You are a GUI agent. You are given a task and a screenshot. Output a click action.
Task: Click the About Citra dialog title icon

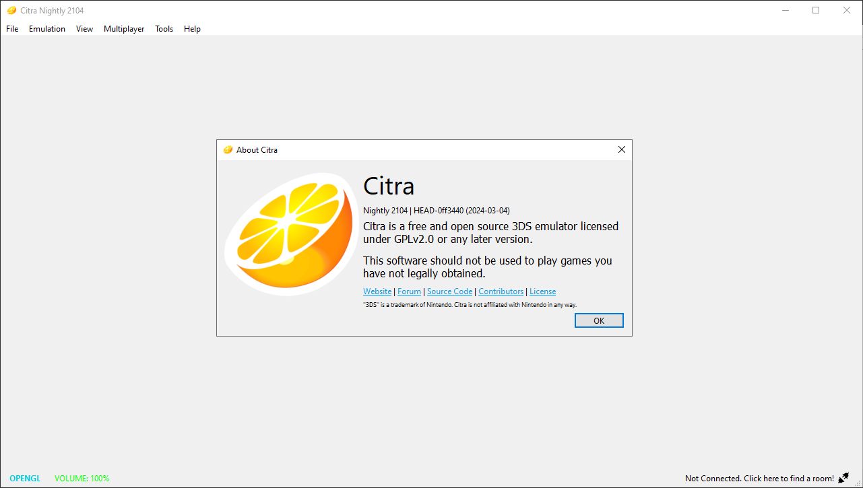[x=228, y=150]
